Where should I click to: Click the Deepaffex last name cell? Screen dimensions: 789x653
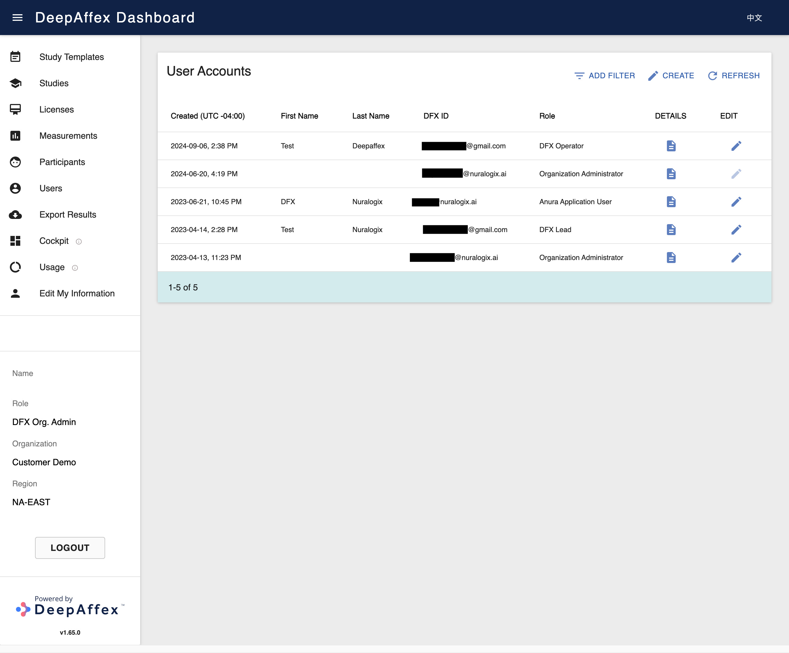point(368,146)
